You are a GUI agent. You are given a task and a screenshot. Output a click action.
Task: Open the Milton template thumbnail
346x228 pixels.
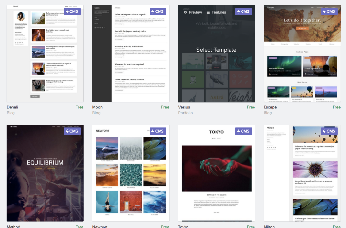pos(302,173)
